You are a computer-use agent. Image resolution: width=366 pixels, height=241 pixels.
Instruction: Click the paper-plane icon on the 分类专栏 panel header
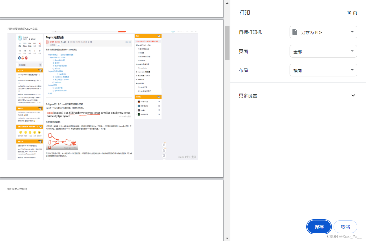click(x=159, y=97)
